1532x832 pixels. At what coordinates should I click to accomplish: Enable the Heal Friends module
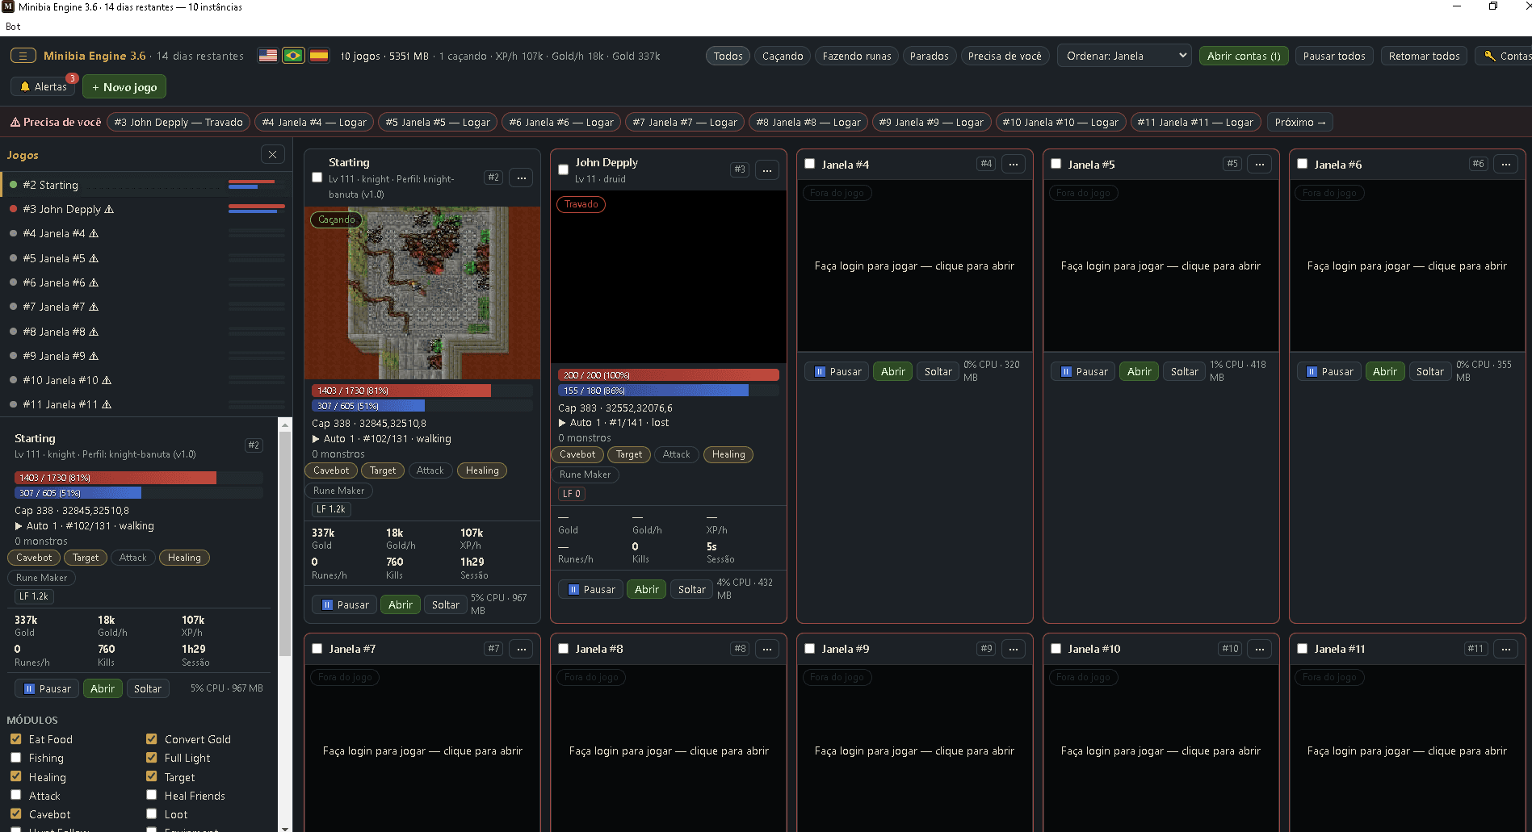point(152,796)
